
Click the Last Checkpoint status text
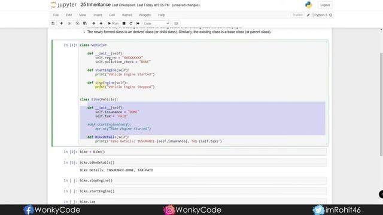click(x=141, y=5)
